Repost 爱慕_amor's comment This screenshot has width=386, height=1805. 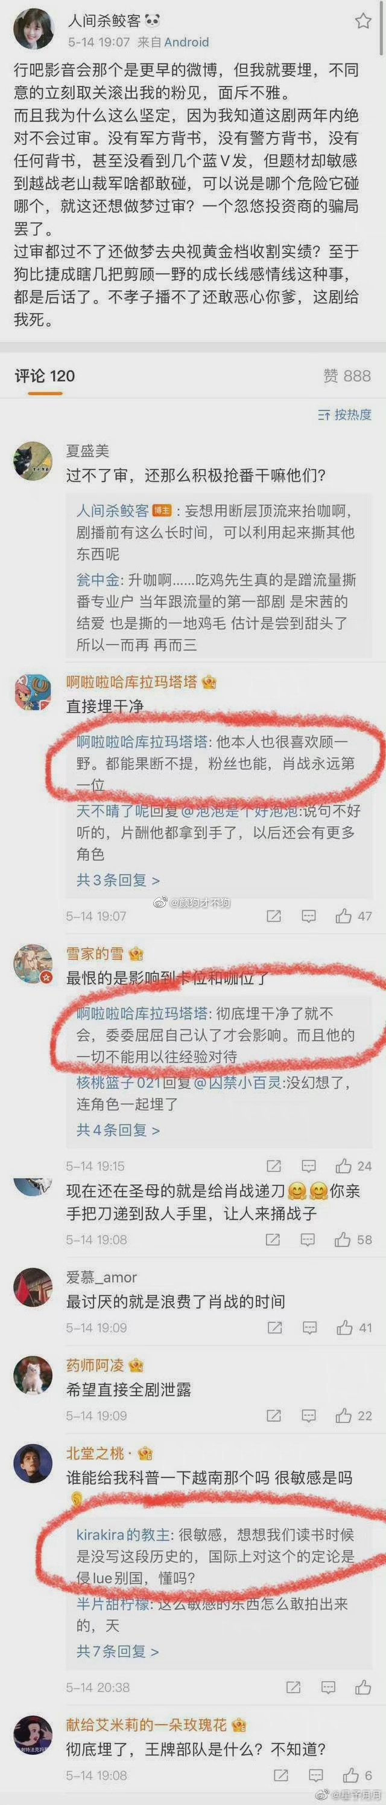coord(274,1327)
